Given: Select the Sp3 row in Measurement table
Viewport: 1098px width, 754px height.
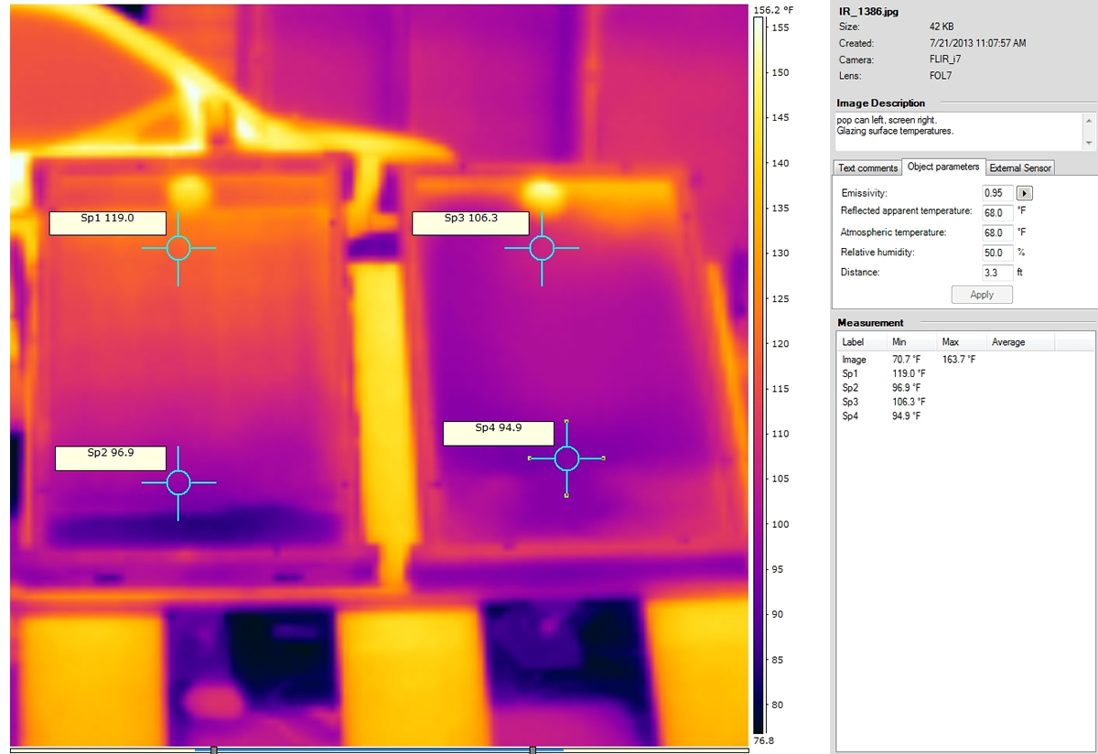Looking at the screenshot, I should tap(851, 402).
